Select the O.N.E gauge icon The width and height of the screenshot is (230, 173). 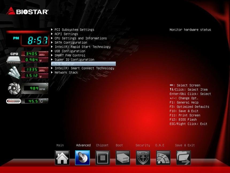[x=163, y=158]
